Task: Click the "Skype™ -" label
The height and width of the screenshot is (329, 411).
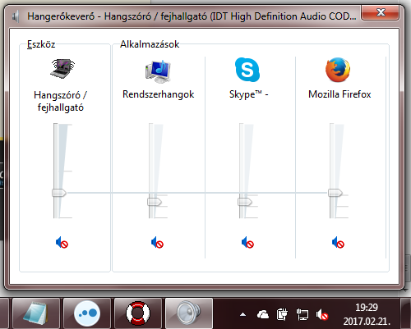Action: (249, 94)
